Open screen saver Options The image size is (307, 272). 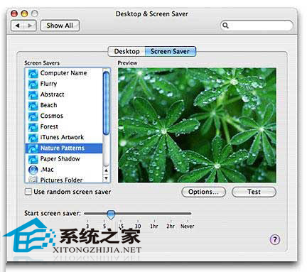pos(203,192)
